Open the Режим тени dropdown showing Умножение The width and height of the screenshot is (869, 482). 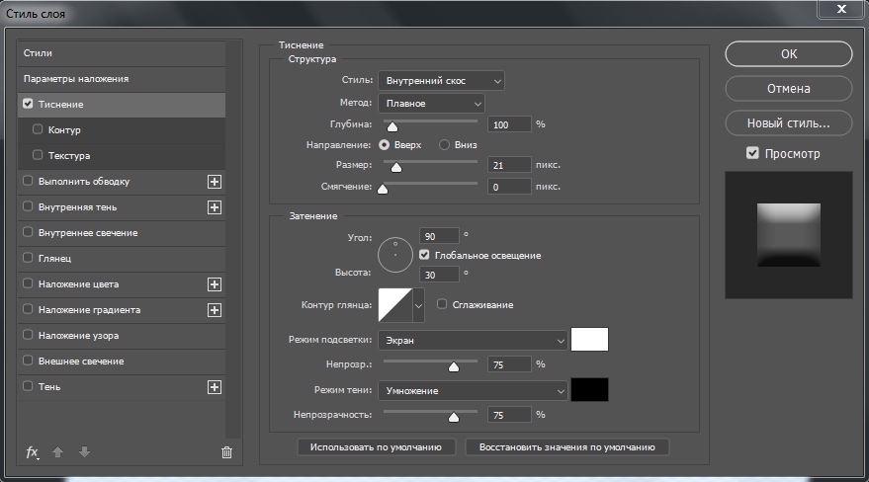(x=473, y=391)
